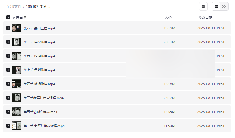Open file 第八节 黑白上色.mp4
Image resolution: width=235 pixels, height=138 pixels.
[39, 28]
